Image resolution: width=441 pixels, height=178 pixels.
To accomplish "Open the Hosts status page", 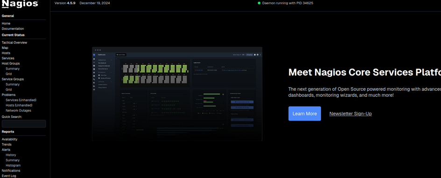I will tap(6, 53).
